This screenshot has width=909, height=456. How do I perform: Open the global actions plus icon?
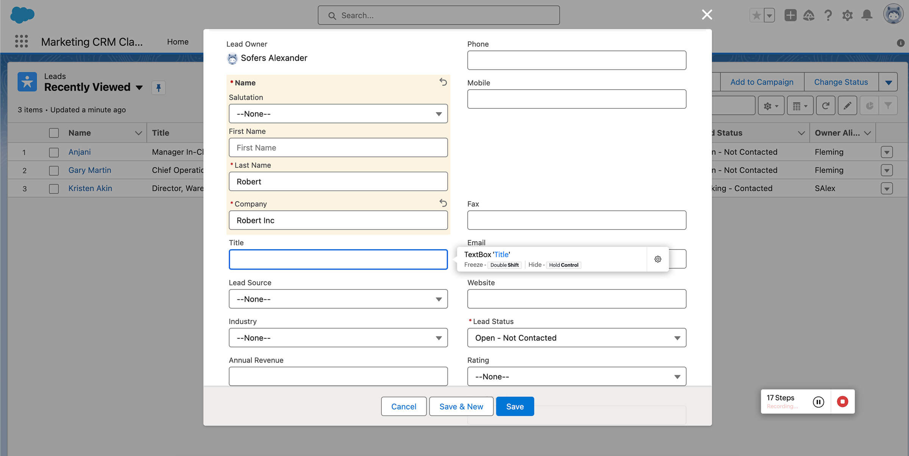(790, 15)
